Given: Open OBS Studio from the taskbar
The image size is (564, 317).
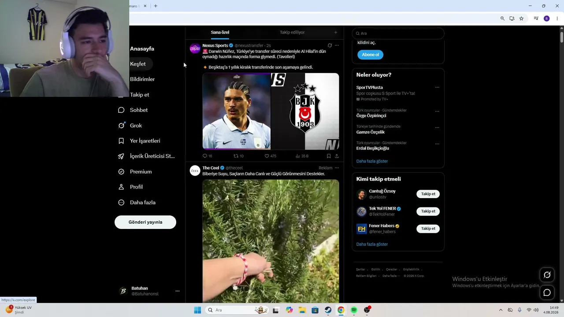Looking at the screenshot, I should pyautogui.click(x=367, y=310).
